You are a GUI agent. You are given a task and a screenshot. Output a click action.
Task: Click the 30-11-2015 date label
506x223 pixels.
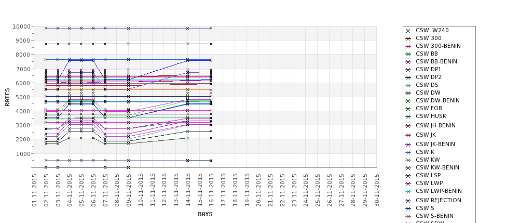(377, 190)
